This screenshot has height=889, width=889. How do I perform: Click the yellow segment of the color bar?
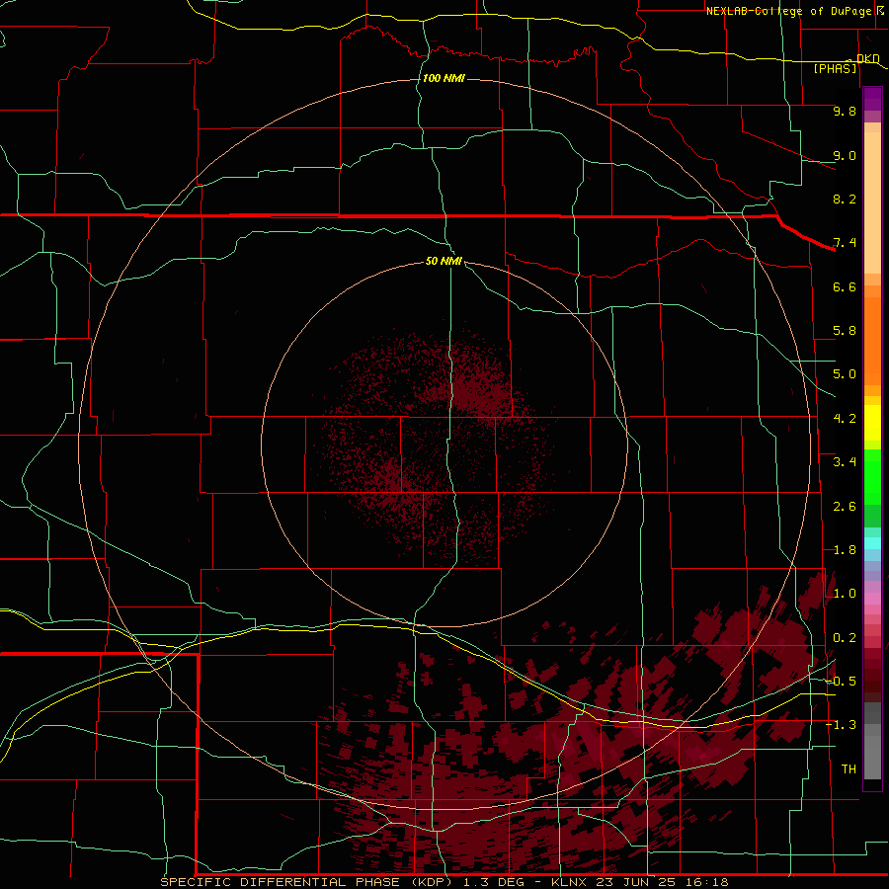coord(872,423)
